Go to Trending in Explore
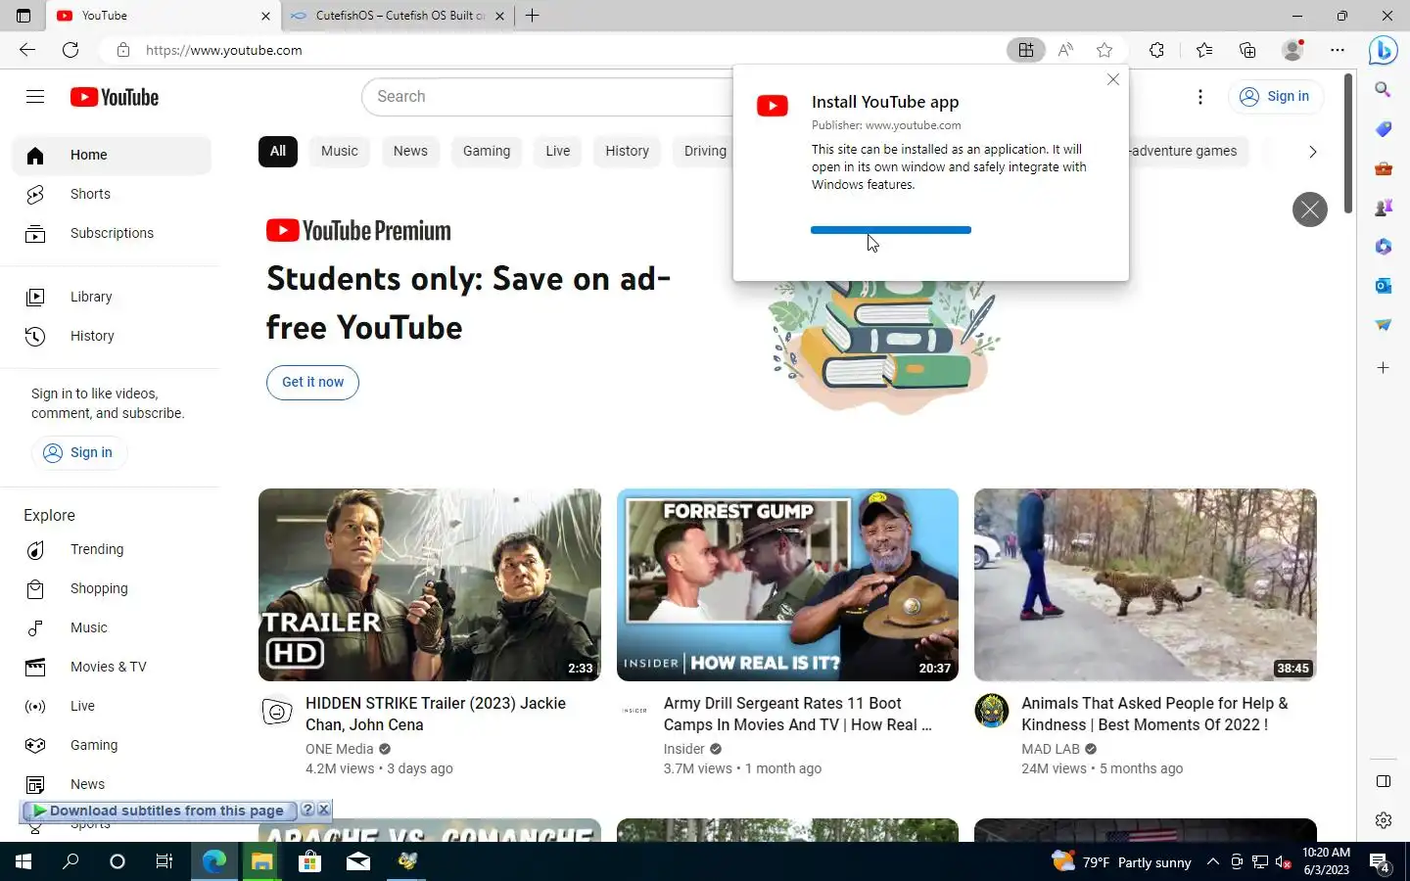Screen dimensions: 1410x881 pyautogui.click(x=112, y=549)
